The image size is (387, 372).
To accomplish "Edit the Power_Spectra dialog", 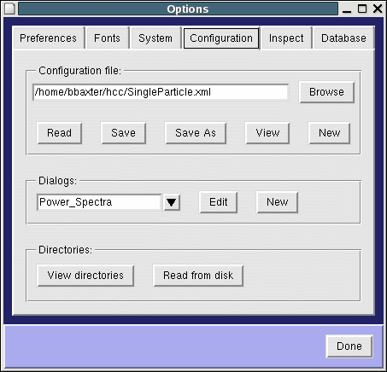I will (x=218, y=202).
